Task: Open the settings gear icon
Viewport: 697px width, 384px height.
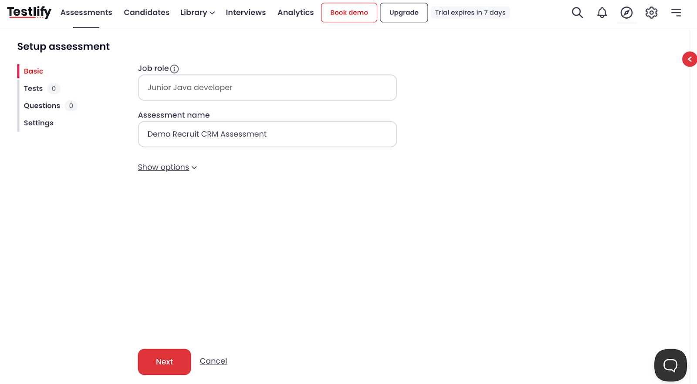Action: pos(651,13)
